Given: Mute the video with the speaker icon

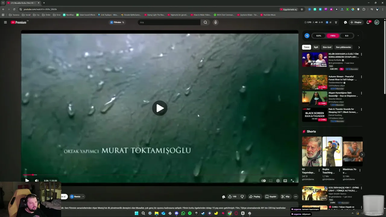Looking at the screenshot, I should (36, 181).
